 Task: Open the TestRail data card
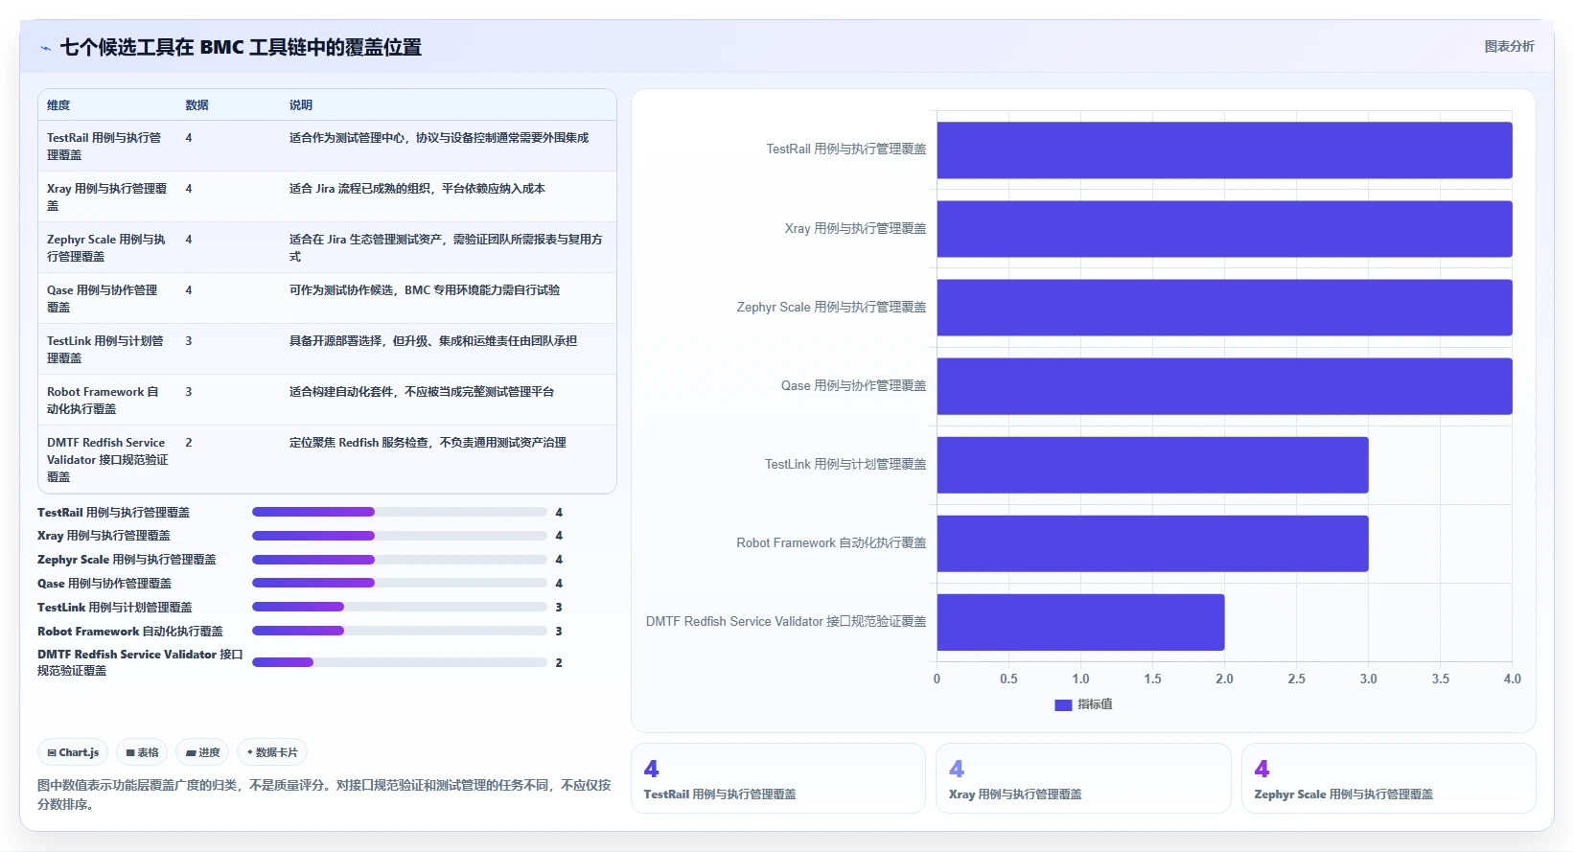[x=778, y=778]
